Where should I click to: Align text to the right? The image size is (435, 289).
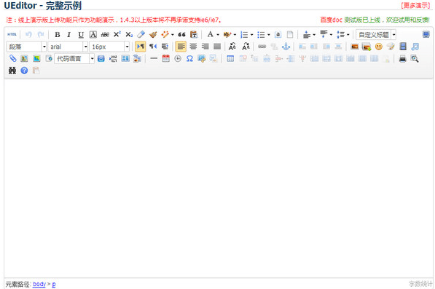[205, 47]
